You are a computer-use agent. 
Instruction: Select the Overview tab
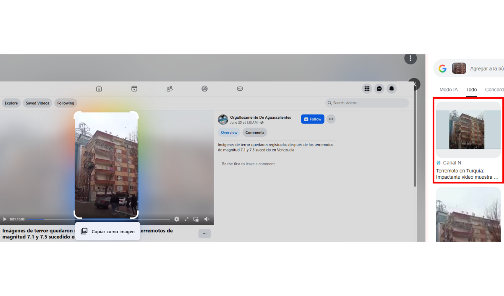[229, 132]
